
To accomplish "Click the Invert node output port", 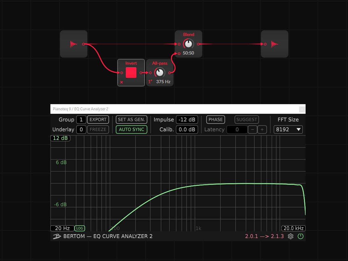I will point(141,73).
